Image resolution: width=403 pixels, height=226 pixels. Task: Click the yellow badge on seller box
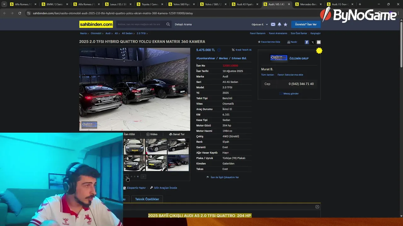319,51
